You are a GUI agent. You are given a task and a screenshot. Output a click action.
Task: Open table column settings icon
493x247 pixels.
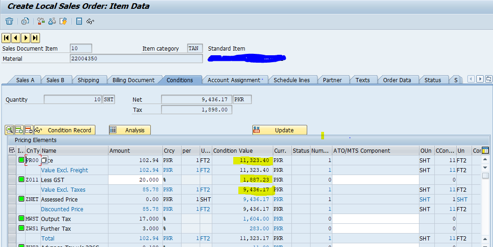click(x=485, y=150)
